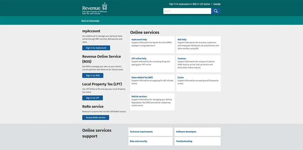The image size is (303, 150).
Task: Select text 'Revenue's Customs Roll-On Roll-Off (RoRo) service.'
Action: click(104, 112)
